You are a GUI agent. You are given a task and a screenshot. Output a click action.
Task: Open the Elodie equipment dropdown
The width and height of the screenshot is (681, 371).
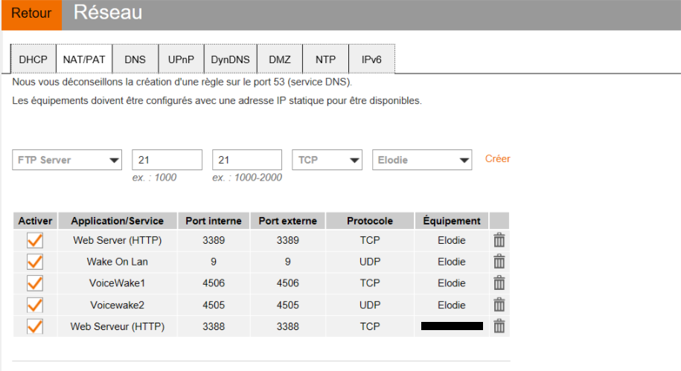point(422,160)
